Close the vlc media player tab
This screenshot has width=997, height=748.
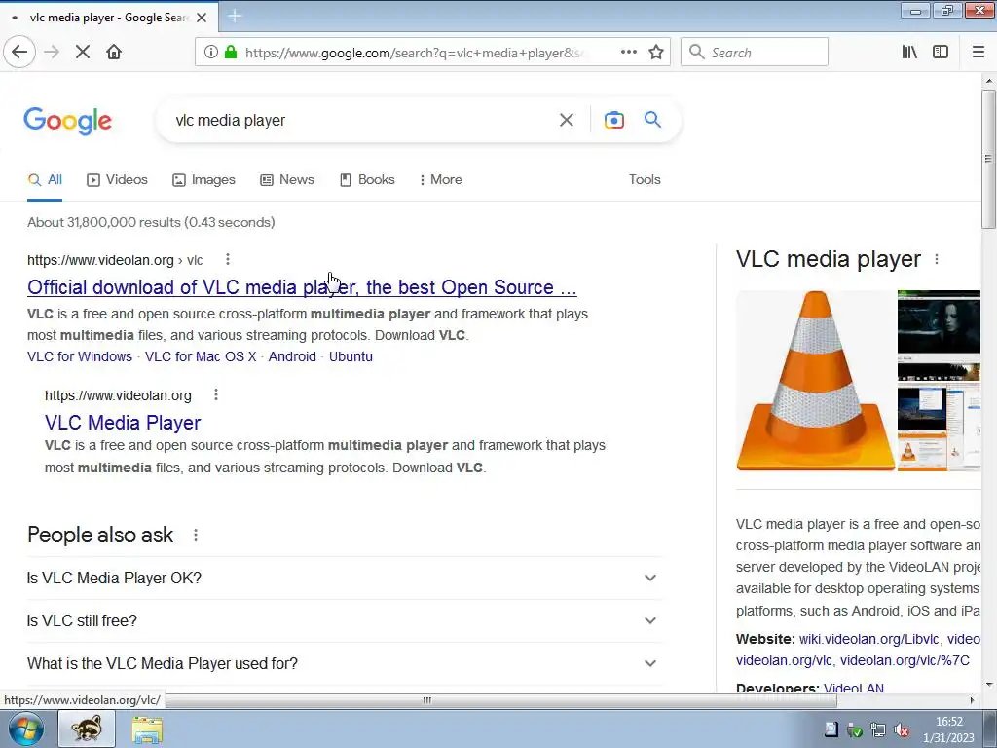click(202, 18)
